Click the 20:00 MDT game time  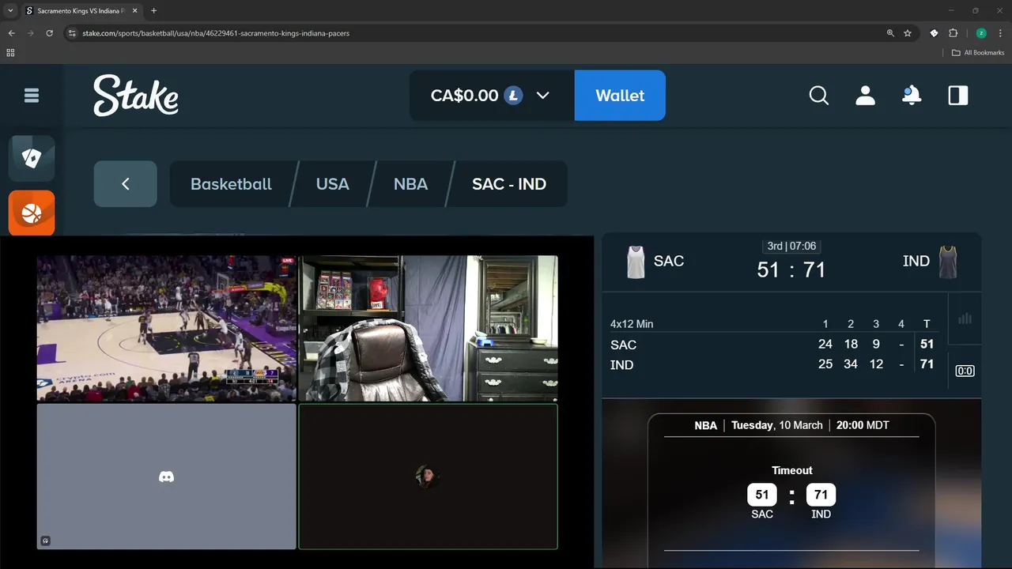click(x=863, y=425)
